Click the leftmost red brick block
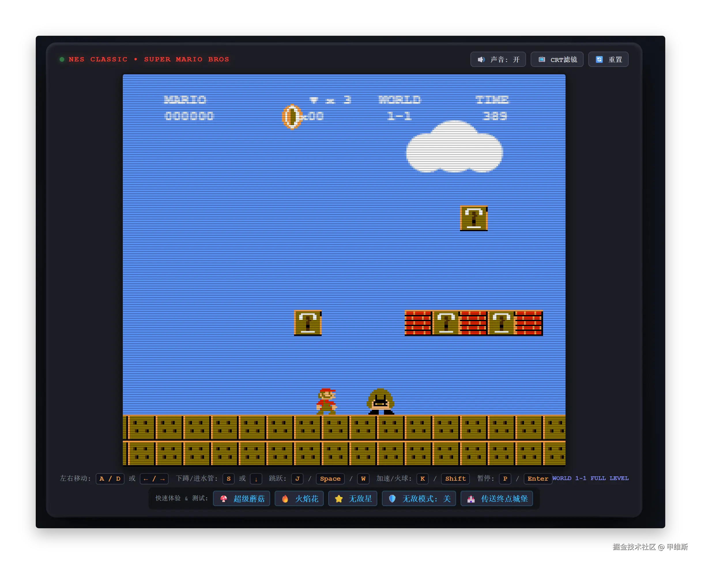This screenshot has width=701, height=564. pyautogui.click(x=419, y=323)
